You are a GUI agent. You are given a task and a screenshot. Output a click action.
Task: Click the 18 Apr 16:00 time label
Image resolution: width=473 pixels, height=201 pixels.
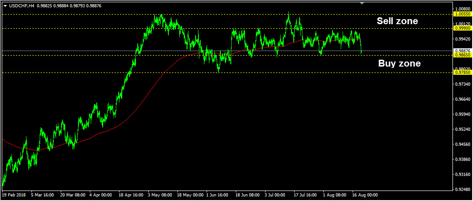(131, 195)
